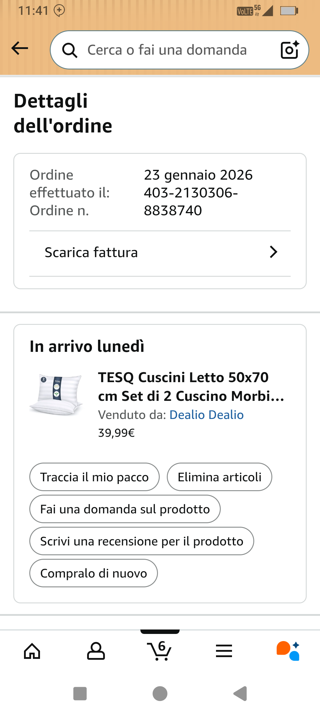
Task: Open the Dealio Dealio seller link
Action: tap(207, 415)
